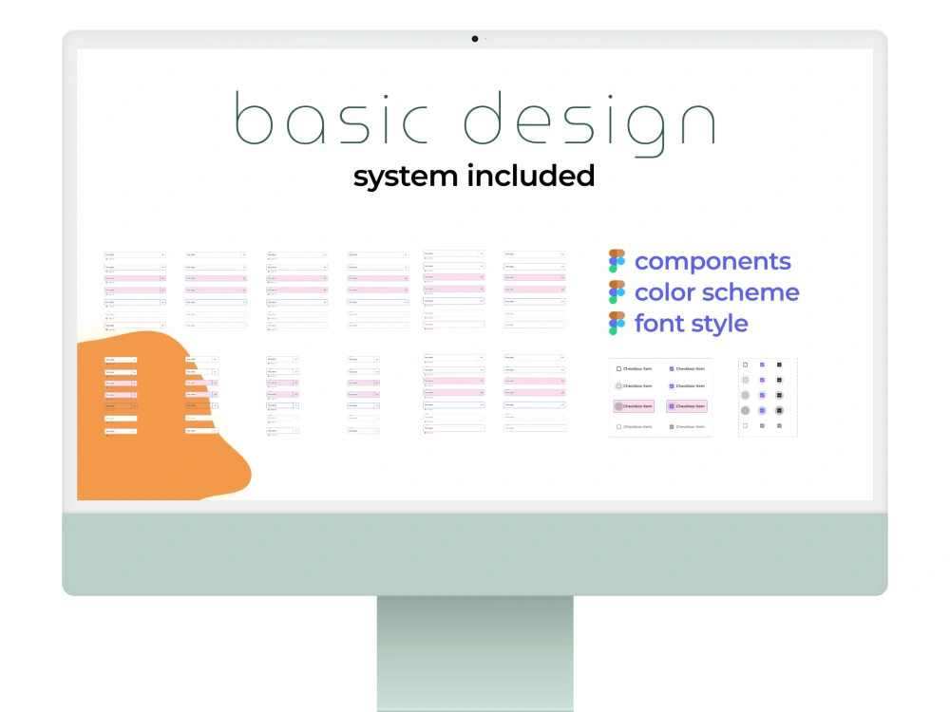Click the label-less purple checked checkbox without halo
The image size is (950, 712).
click(x=762, y=365)
